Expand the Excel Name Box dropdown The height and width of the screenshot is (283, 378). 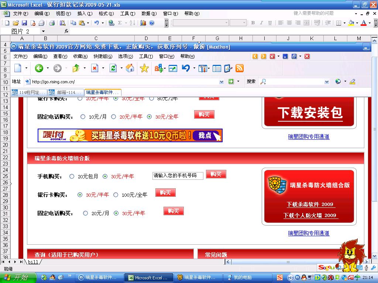click(43, 31)
